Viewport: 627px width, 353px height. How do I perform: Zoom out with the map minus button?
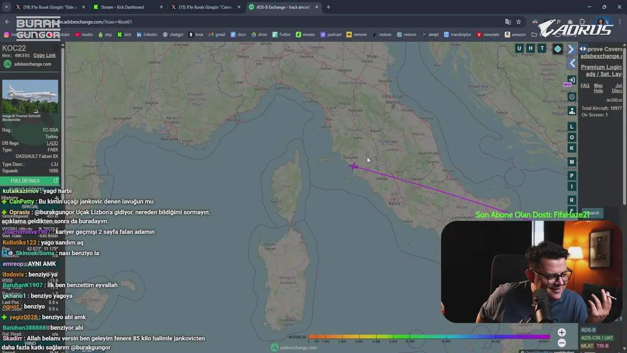click(x=561, y=343)
